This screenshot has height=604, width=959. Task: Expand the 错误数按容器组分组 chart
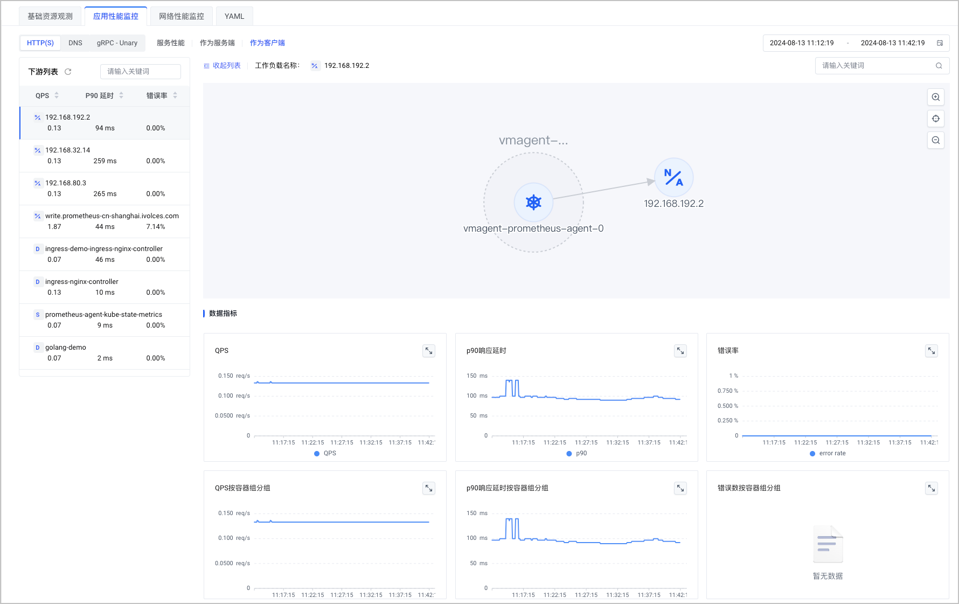point(932,488)
